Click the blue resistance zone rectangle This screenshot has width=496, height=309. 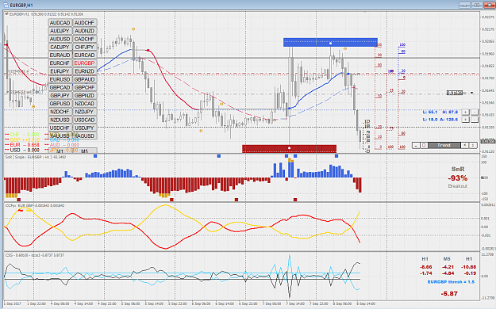click(330, 42)
